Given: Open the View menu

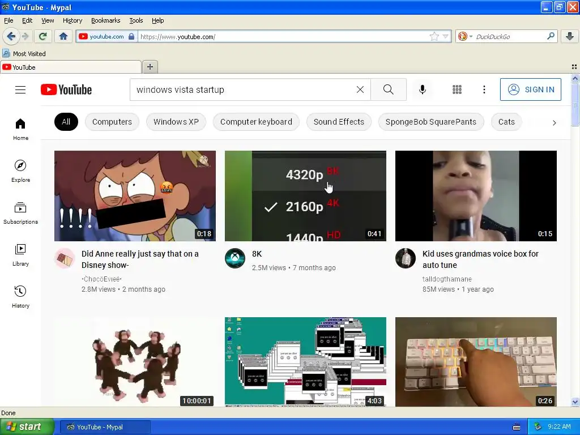Looking at the screenshot, I should pyautogui.click(x=48, y=20).
